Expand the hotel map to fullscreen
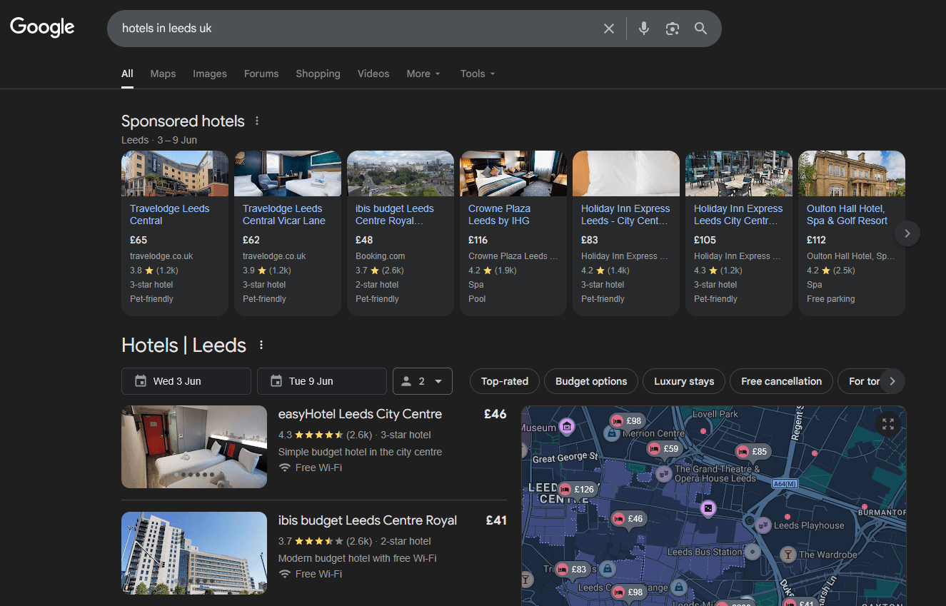The width and height of the screenshot is (946, 606). 887,424
